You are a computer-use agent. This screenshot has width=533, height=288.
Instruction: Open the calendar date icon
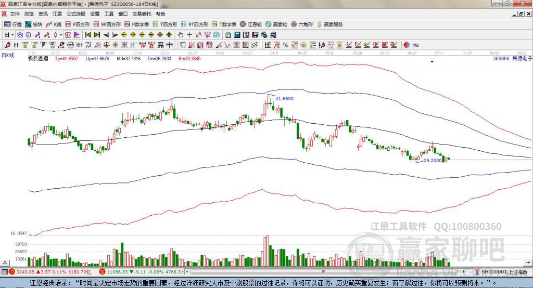tap(228, 35)
